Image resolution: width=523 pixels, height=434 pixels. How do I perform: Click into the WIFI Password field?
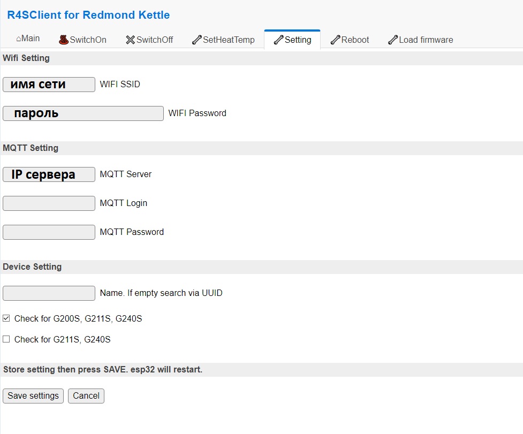(x=83, y=113)
